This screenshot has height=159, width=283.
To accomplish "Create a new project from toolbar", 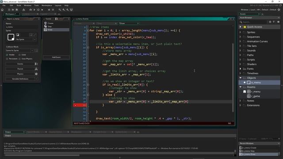I will coord(9,10).
